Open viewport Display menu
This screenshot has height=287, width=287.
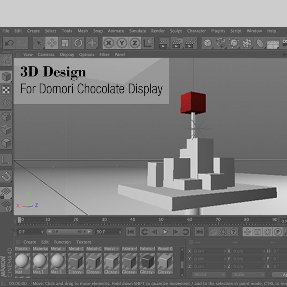pyautogui.click(x=67, y=54)
